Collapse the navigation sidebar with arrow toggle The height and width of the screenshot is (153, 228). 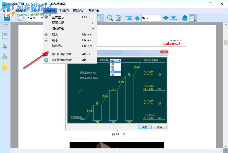click(x=6, y=26)
